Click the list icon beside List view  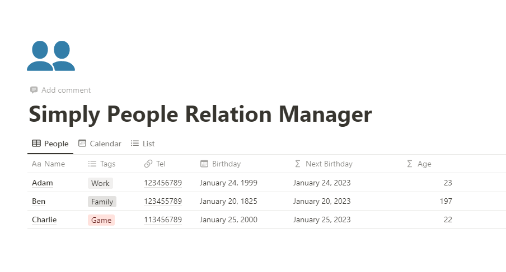pyautogui.click(x=135, y=144)
